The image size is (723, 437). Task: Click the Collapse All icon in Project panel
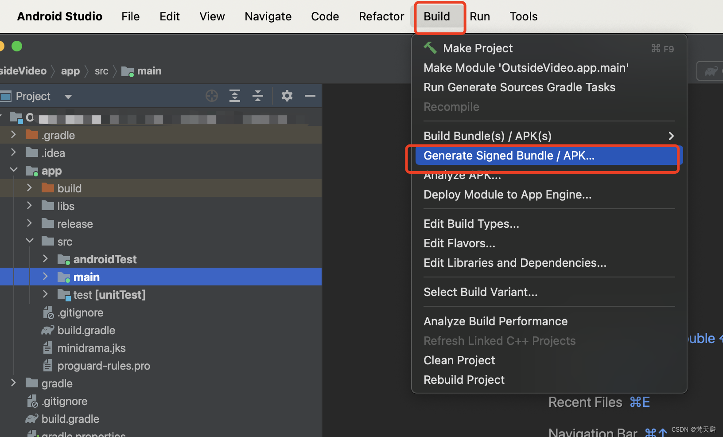point(258,96)
